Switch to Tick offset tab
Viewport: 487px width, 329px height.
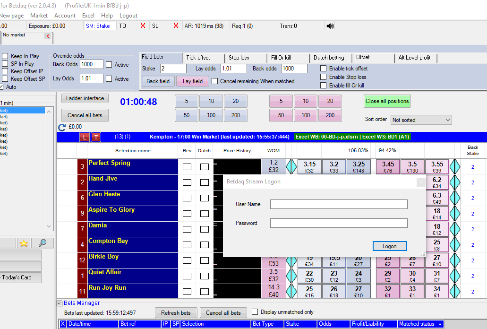204,58
